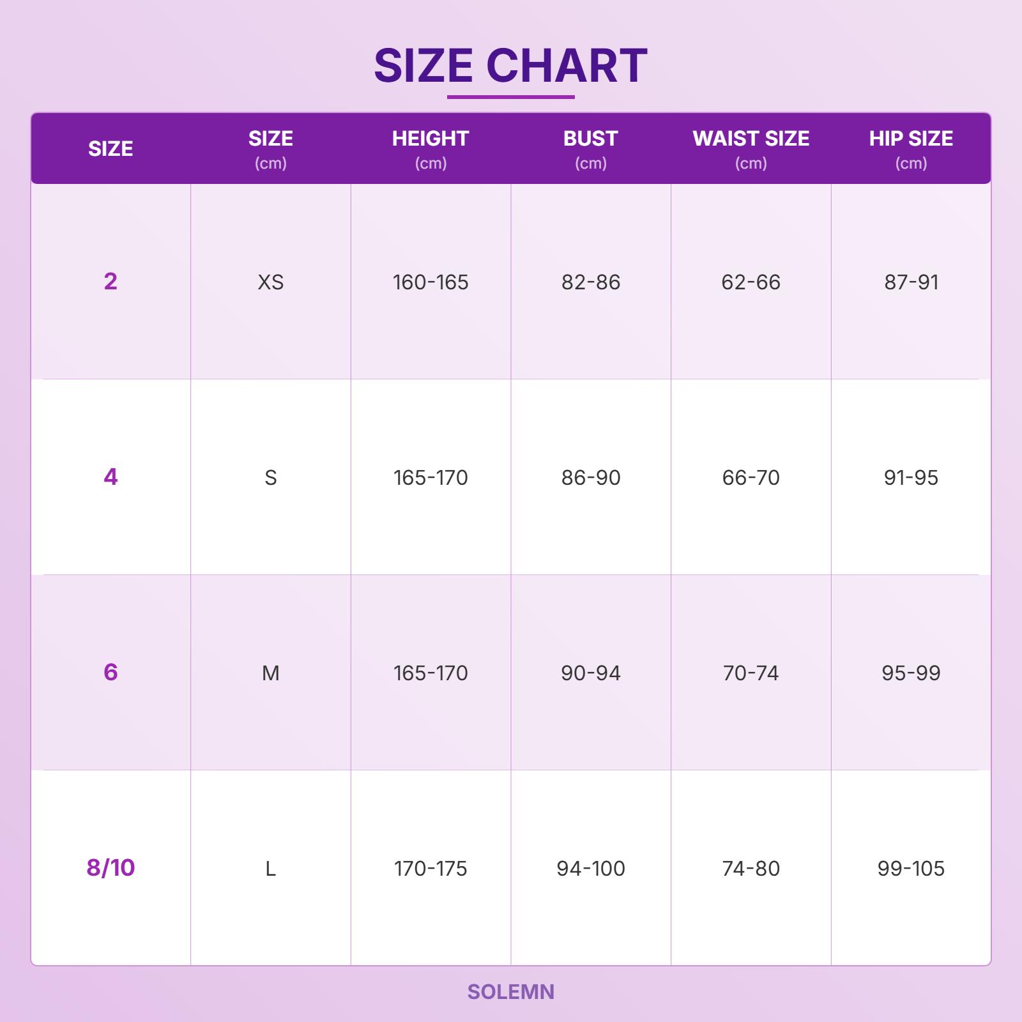Screen dimensions: 1022x1022
Task: Select the 62-66 waist measurement
Action: [751, 282]
